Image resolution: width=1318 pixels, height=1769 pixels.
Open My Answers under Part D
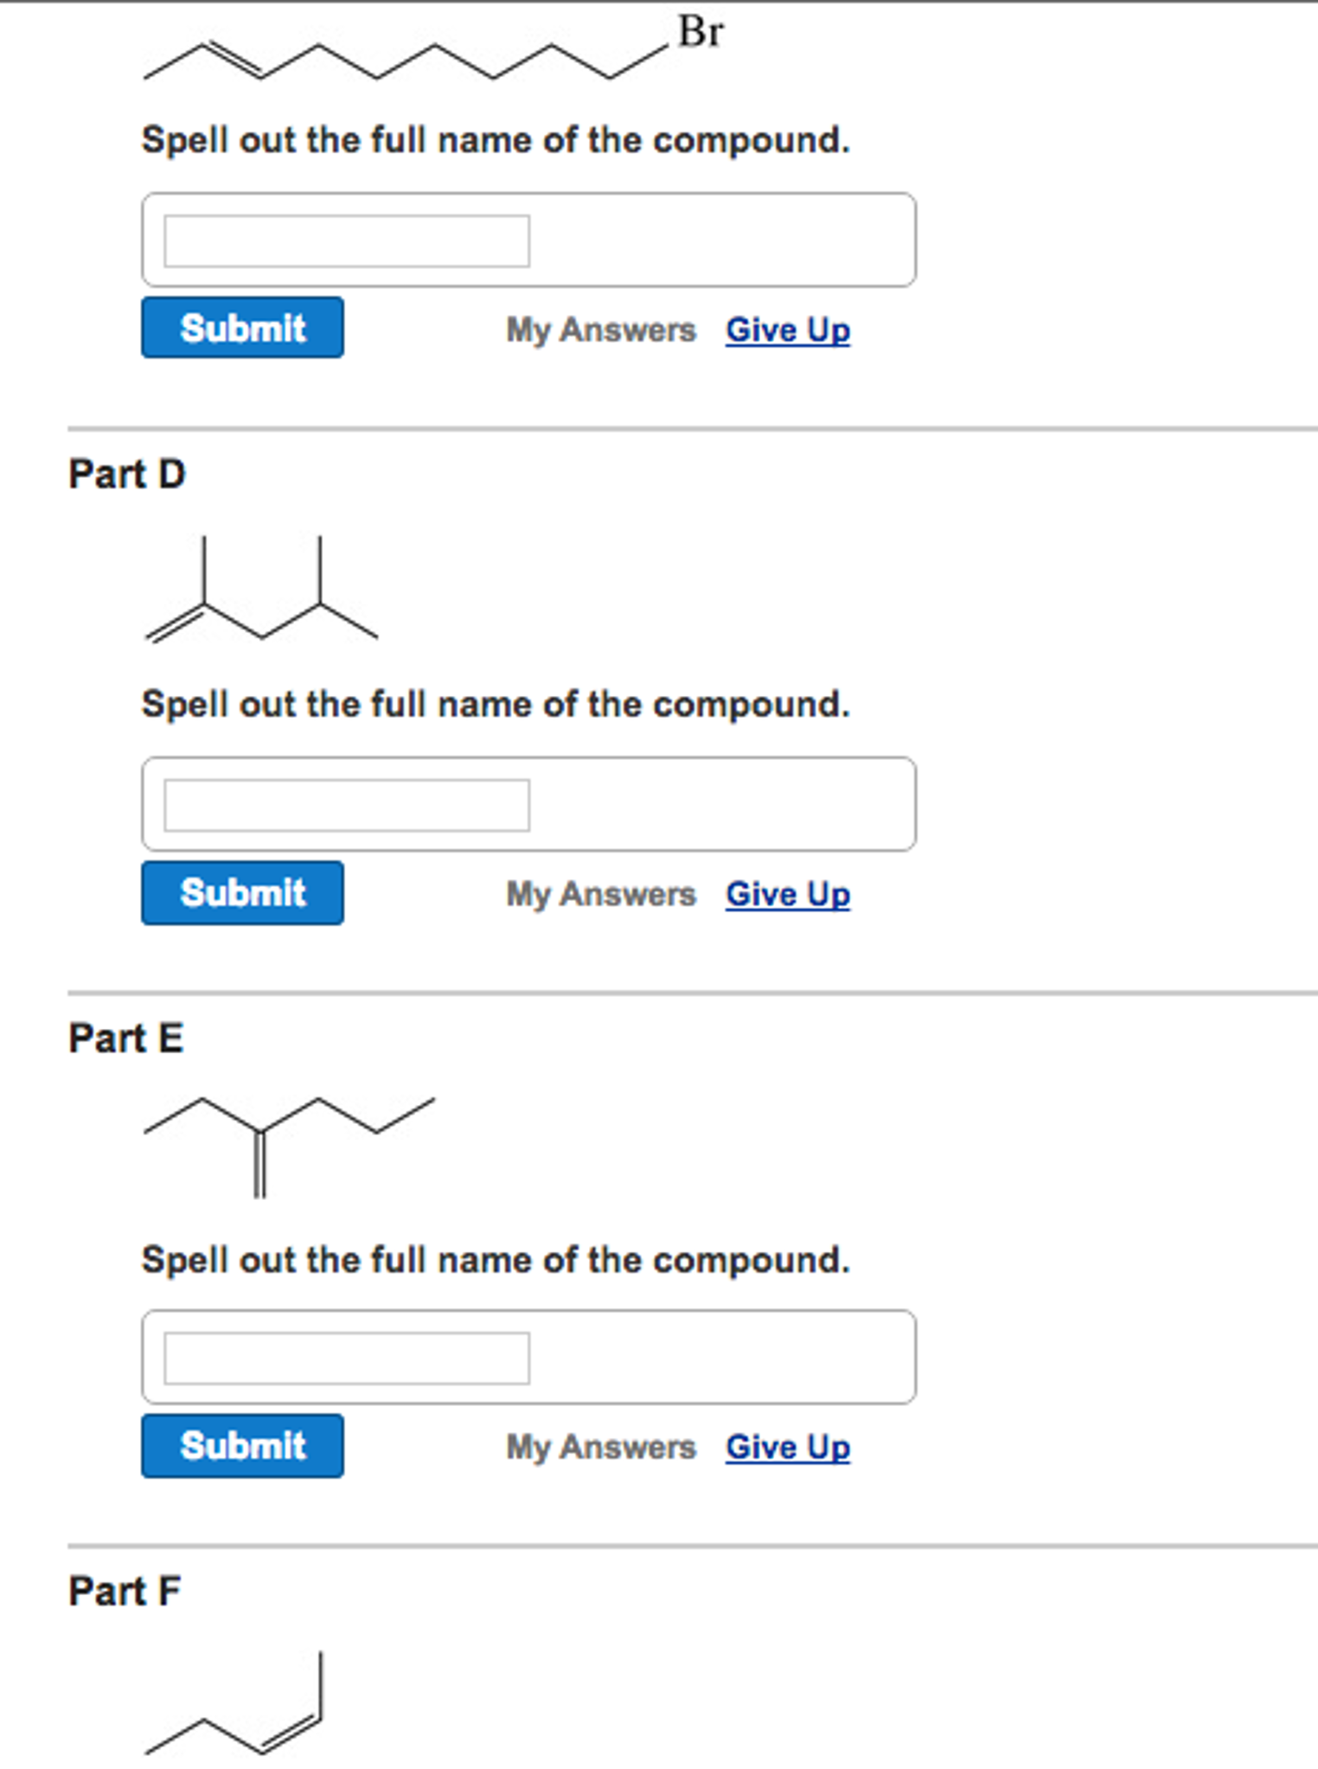(600, 894)
